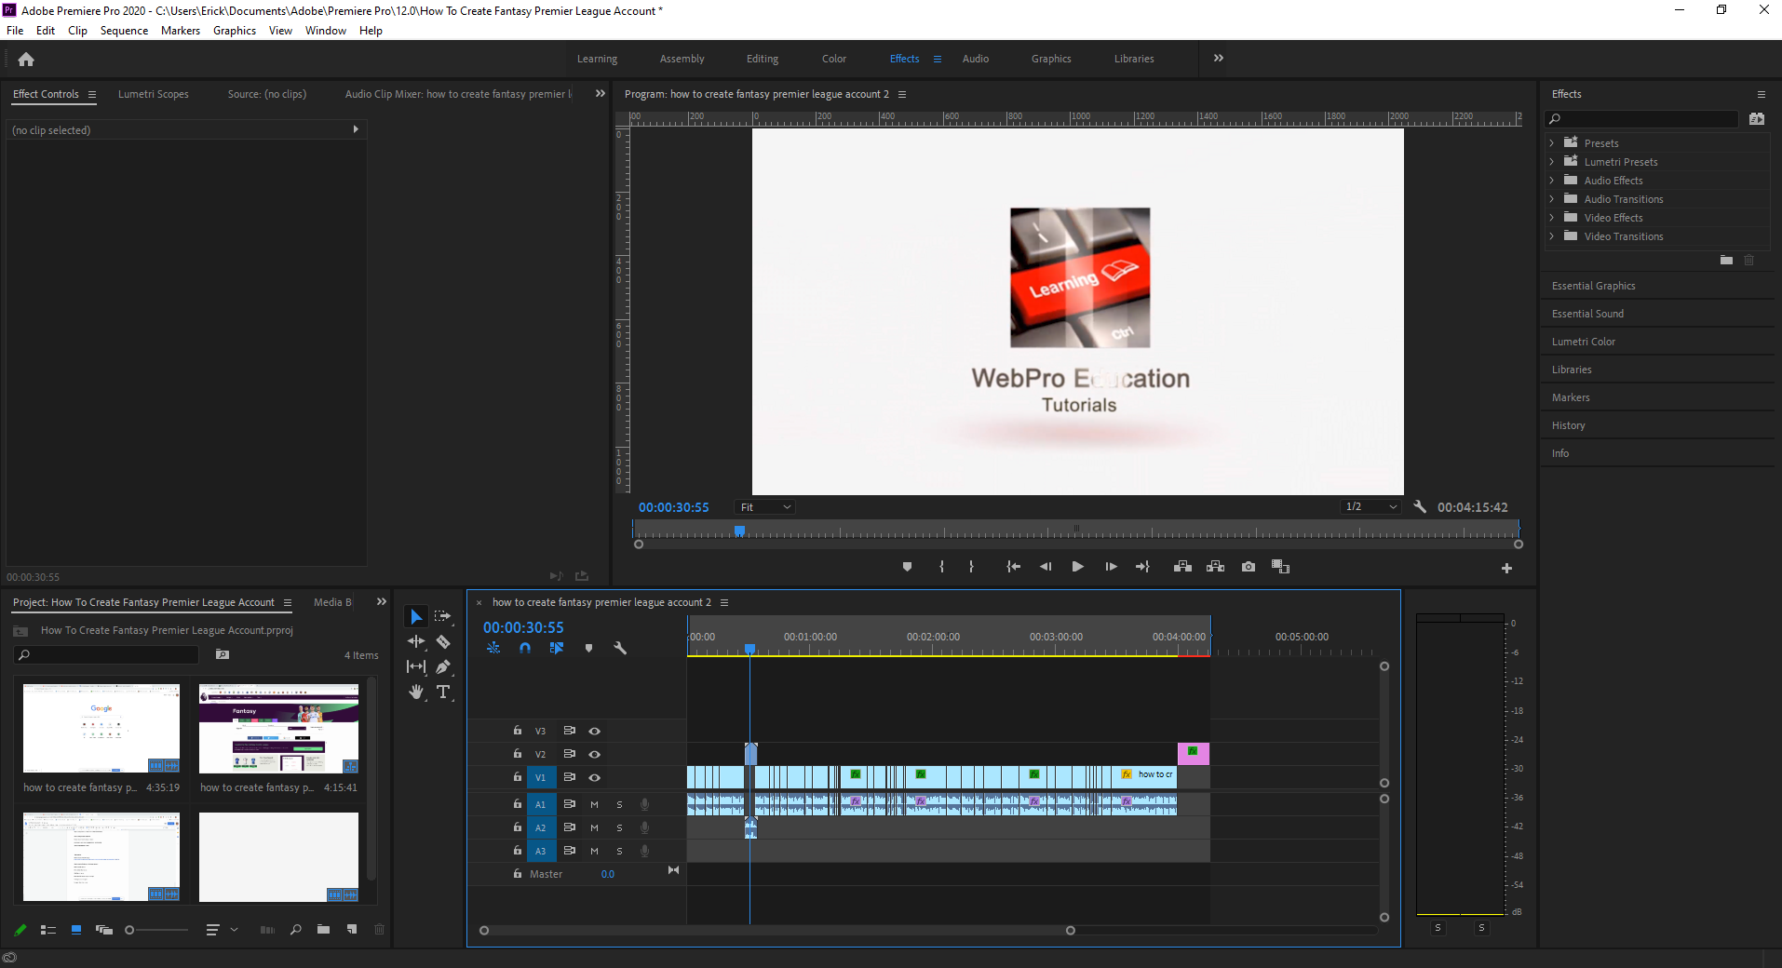
Task: Expand the Audio Transitions folder
Action: pyautogui.click(x=1552, y=199)
